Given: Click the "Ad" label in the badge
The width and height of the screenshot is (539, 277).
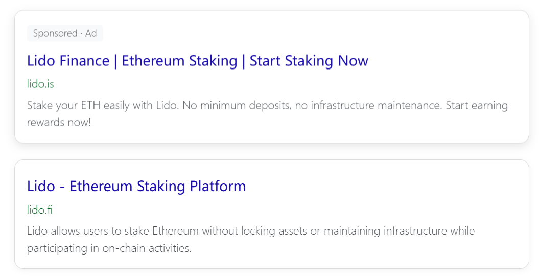Looking at the screenshot, I should pos(91,33).
